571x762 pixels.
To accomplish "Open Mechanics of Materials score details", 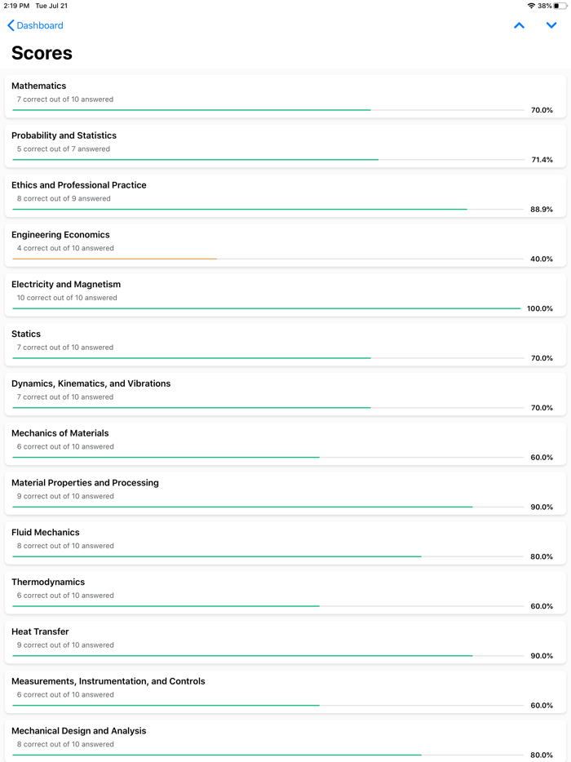I will tap(285, 445).
